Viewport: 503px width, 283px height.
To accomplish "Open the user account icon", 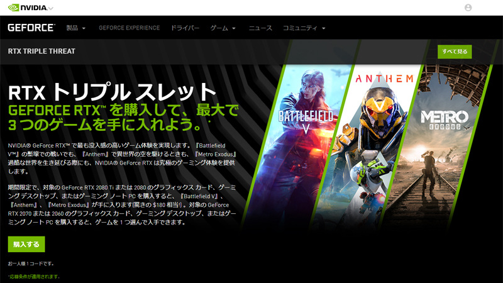I will (x=468, y=8).
